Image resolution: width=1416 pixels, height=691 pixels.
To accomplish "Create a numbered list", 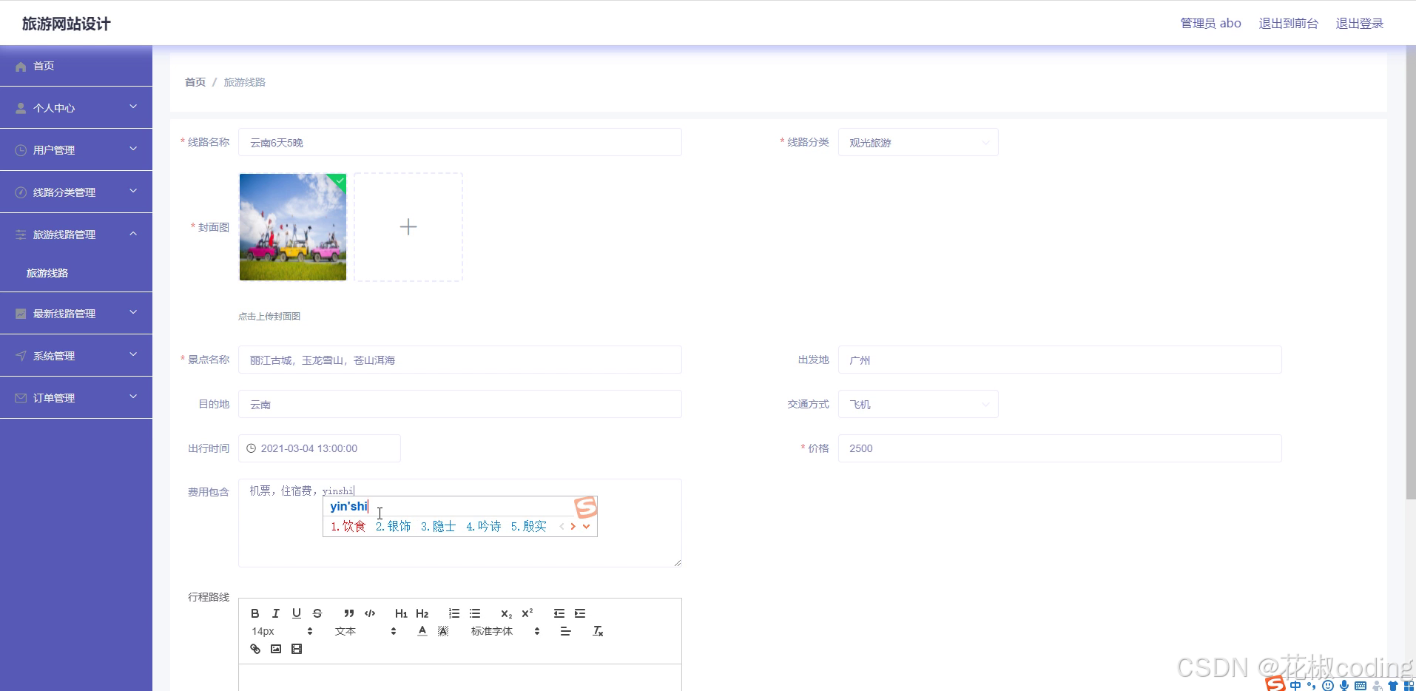I will [x=454, y=613].
